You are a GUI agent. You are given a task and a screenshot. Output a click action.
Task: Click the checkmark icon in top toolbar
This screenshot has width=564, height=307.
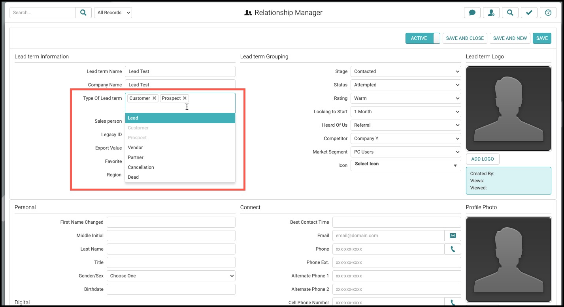click(x=529, y=13)
